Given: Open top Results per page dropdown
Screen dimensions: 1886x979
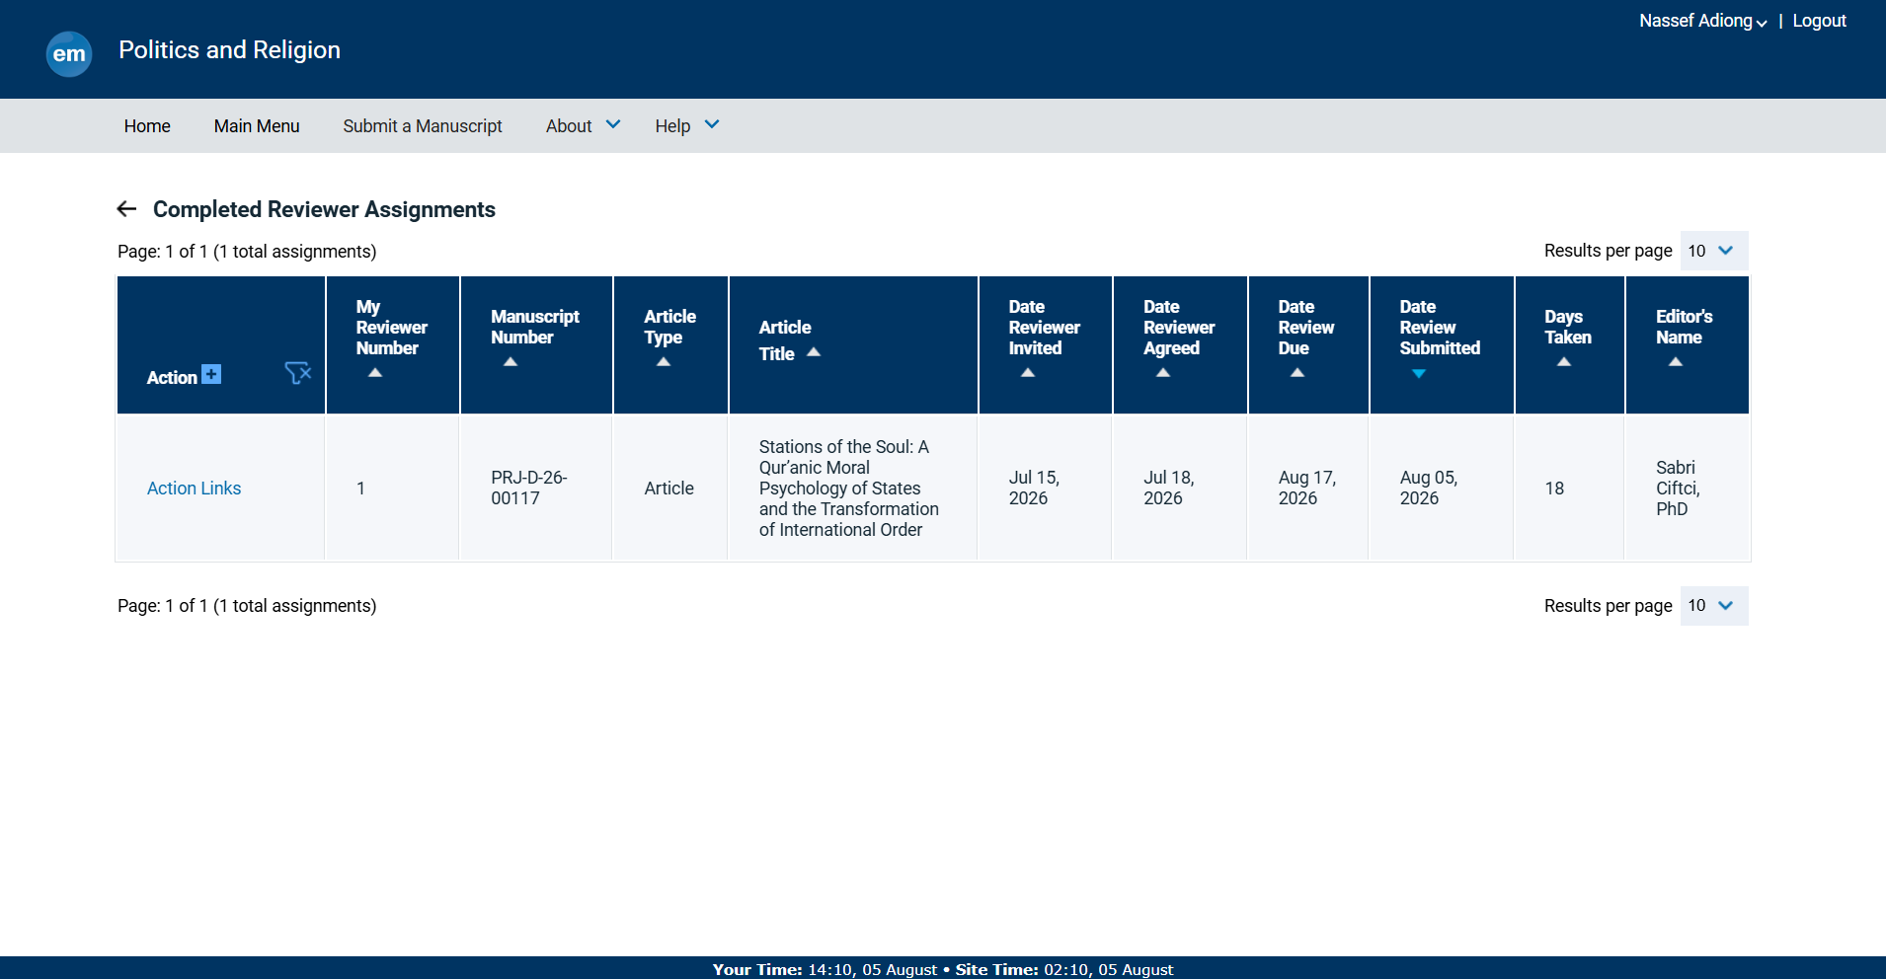Looking at the screenshot, I should coord(1714,251).
